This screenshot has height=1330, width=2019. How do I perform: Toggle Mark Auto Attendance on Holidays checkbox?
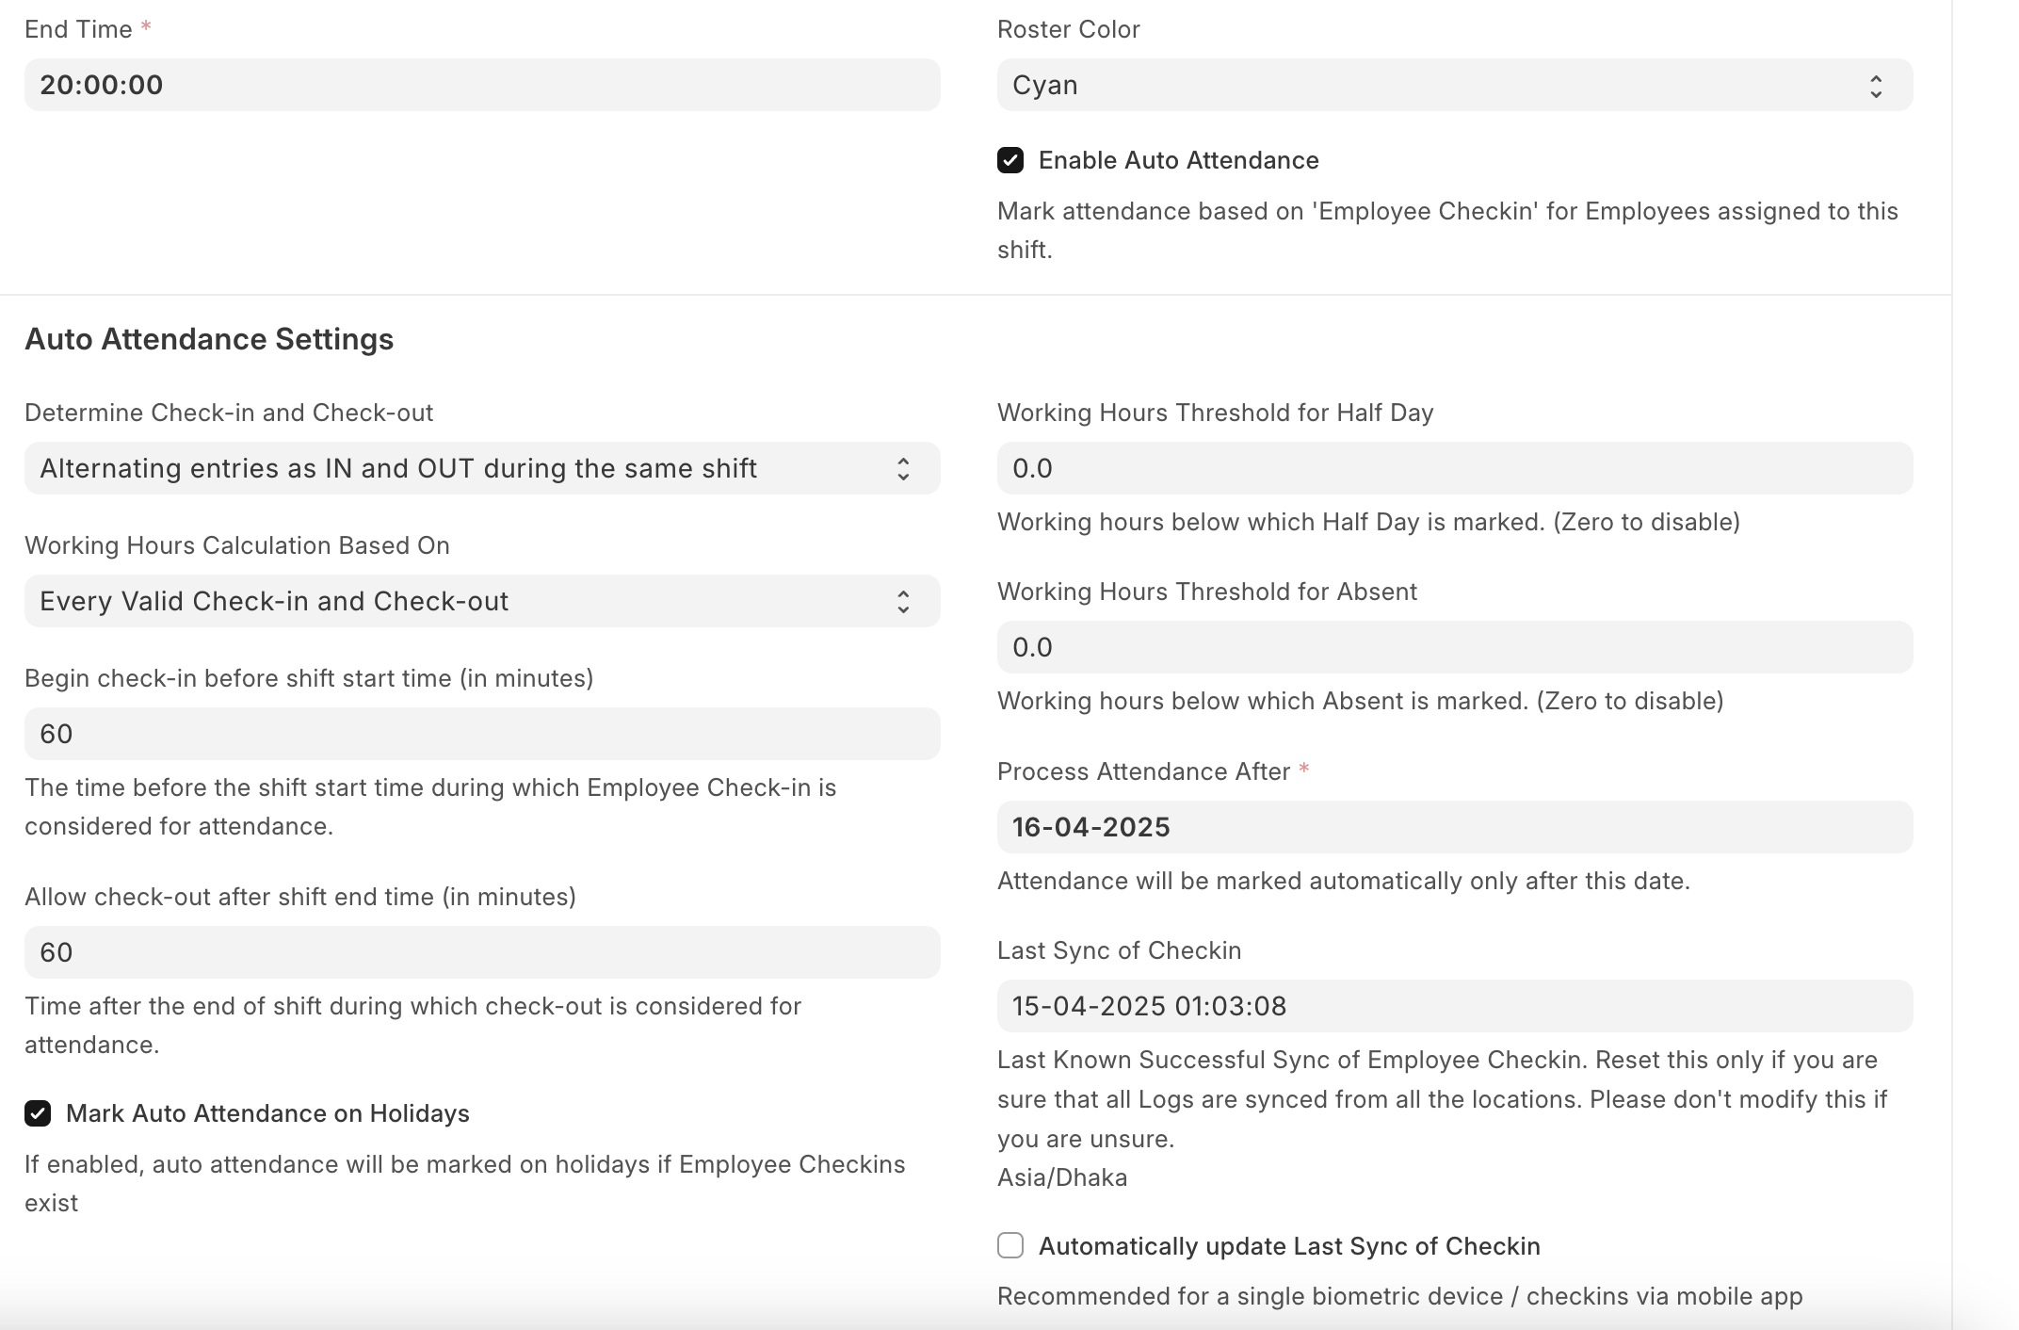tap(38, 1113)
